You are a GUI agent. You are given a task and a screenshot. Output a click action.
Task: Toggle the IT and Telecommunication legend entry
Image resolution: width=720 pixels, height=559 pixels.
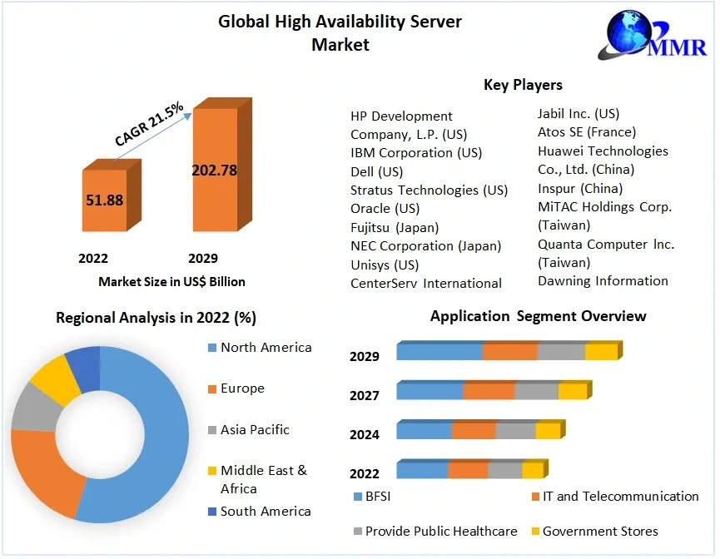point(534,497)
